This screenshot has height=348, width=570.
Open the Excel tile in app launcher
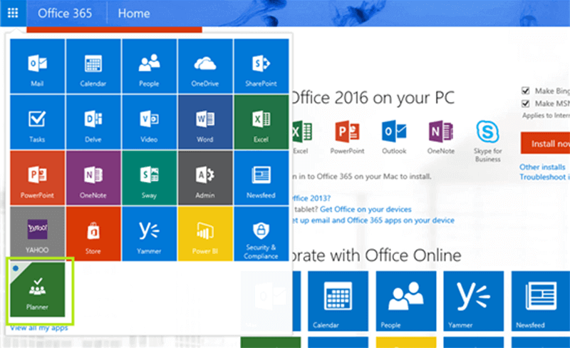point(261,122)
